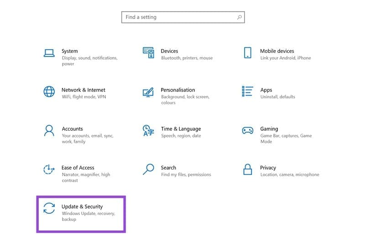The height and width of the screenshot is (246, 365).
Task: Click the Search category magnifier icon
Action: (x=148, y=169)
